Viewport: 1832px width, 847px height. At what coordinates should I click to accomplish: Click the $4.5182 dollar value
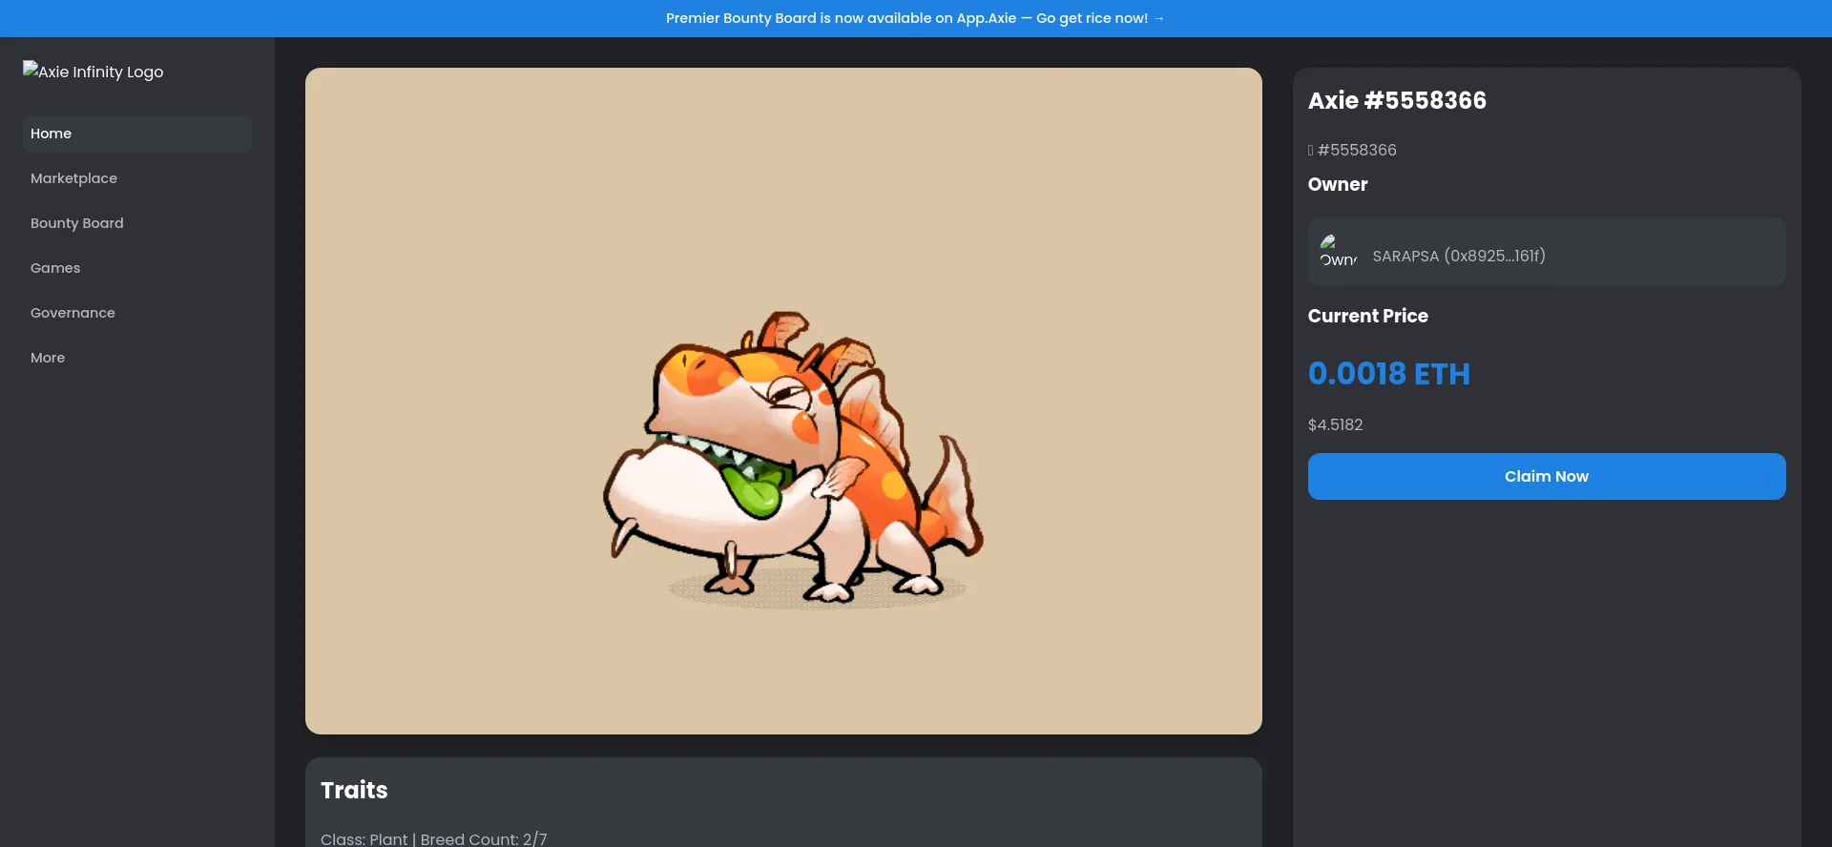pyautogui.click(x=1335, y=424)
